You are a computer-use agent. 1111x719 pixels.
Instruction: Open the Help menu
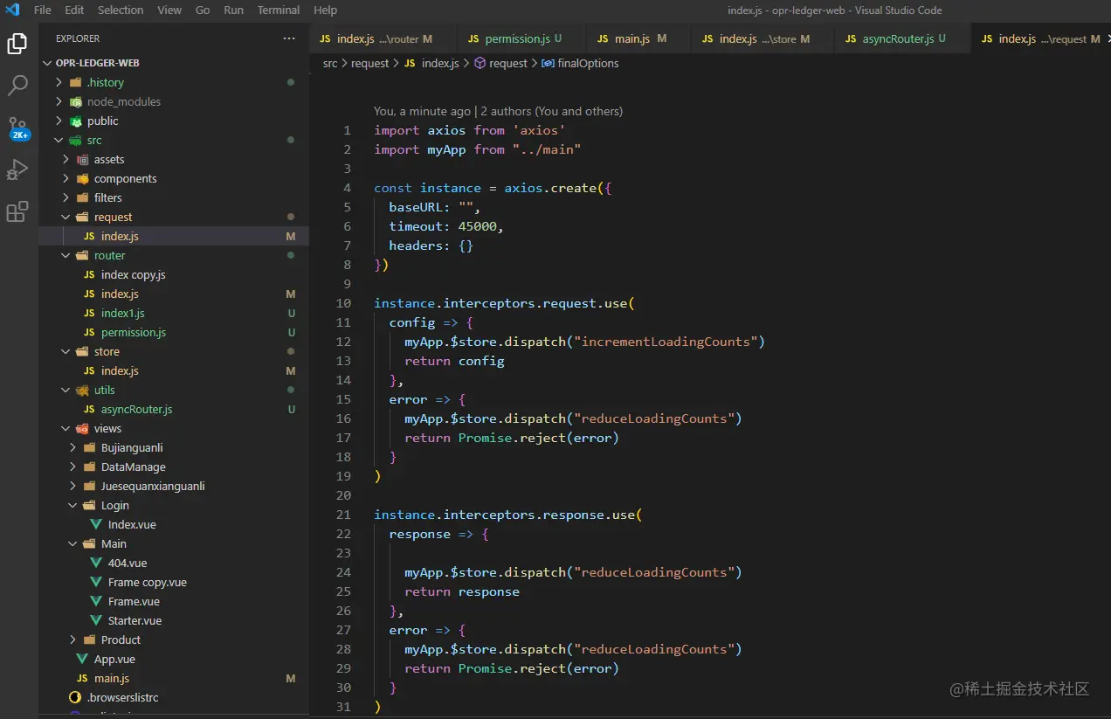pos(325,10)
